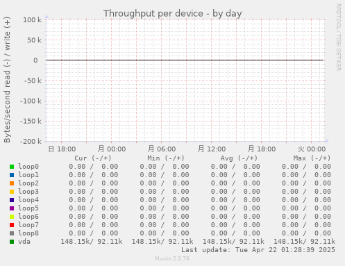This screenshot has width=345, height=266.
Task: Click the loop0 green legend swatch
Action: (x=12, y=167)
